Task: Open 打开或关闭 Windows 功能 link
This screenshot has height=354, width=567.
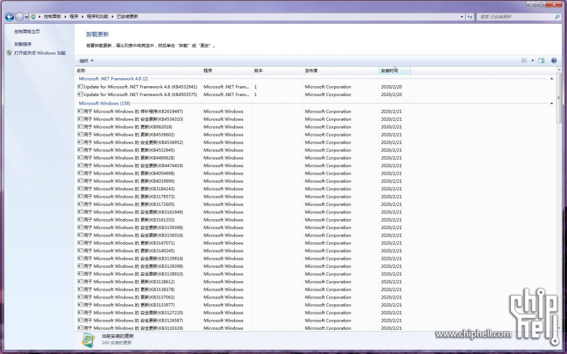Action: point(40,53)
